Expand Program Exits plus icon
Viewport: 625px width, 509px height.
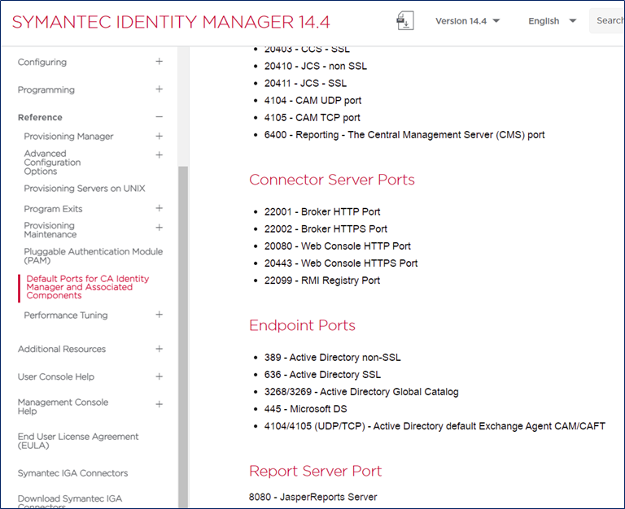159,209
